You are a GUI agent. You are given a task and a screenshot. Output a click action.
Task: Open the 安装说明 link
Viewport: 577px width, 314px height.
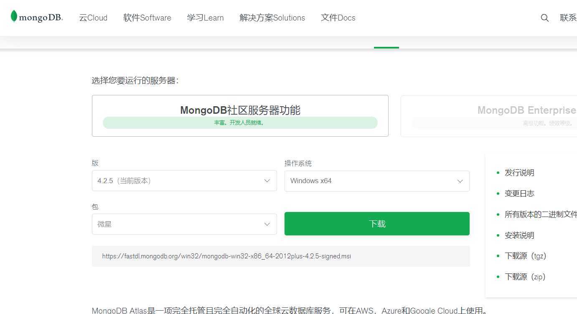[x=519, y=235]
